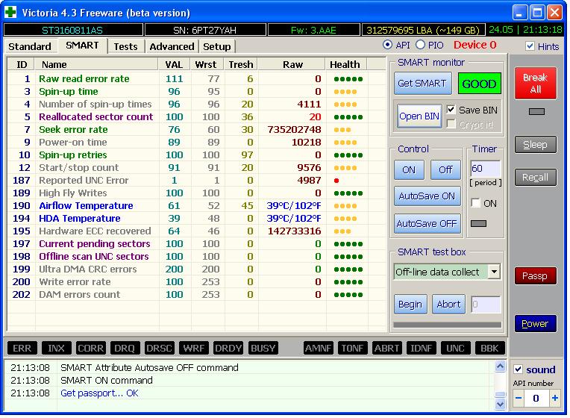The height and width of the screenshot is (418, 570).
Task: Click the Health column header
Action: click(x=345, y=64)
